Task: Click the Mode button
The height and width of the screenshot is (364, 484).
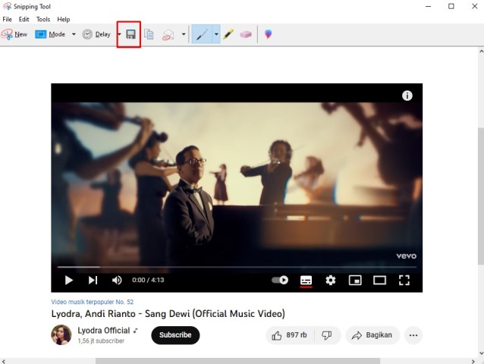Action: click(50, 34)
